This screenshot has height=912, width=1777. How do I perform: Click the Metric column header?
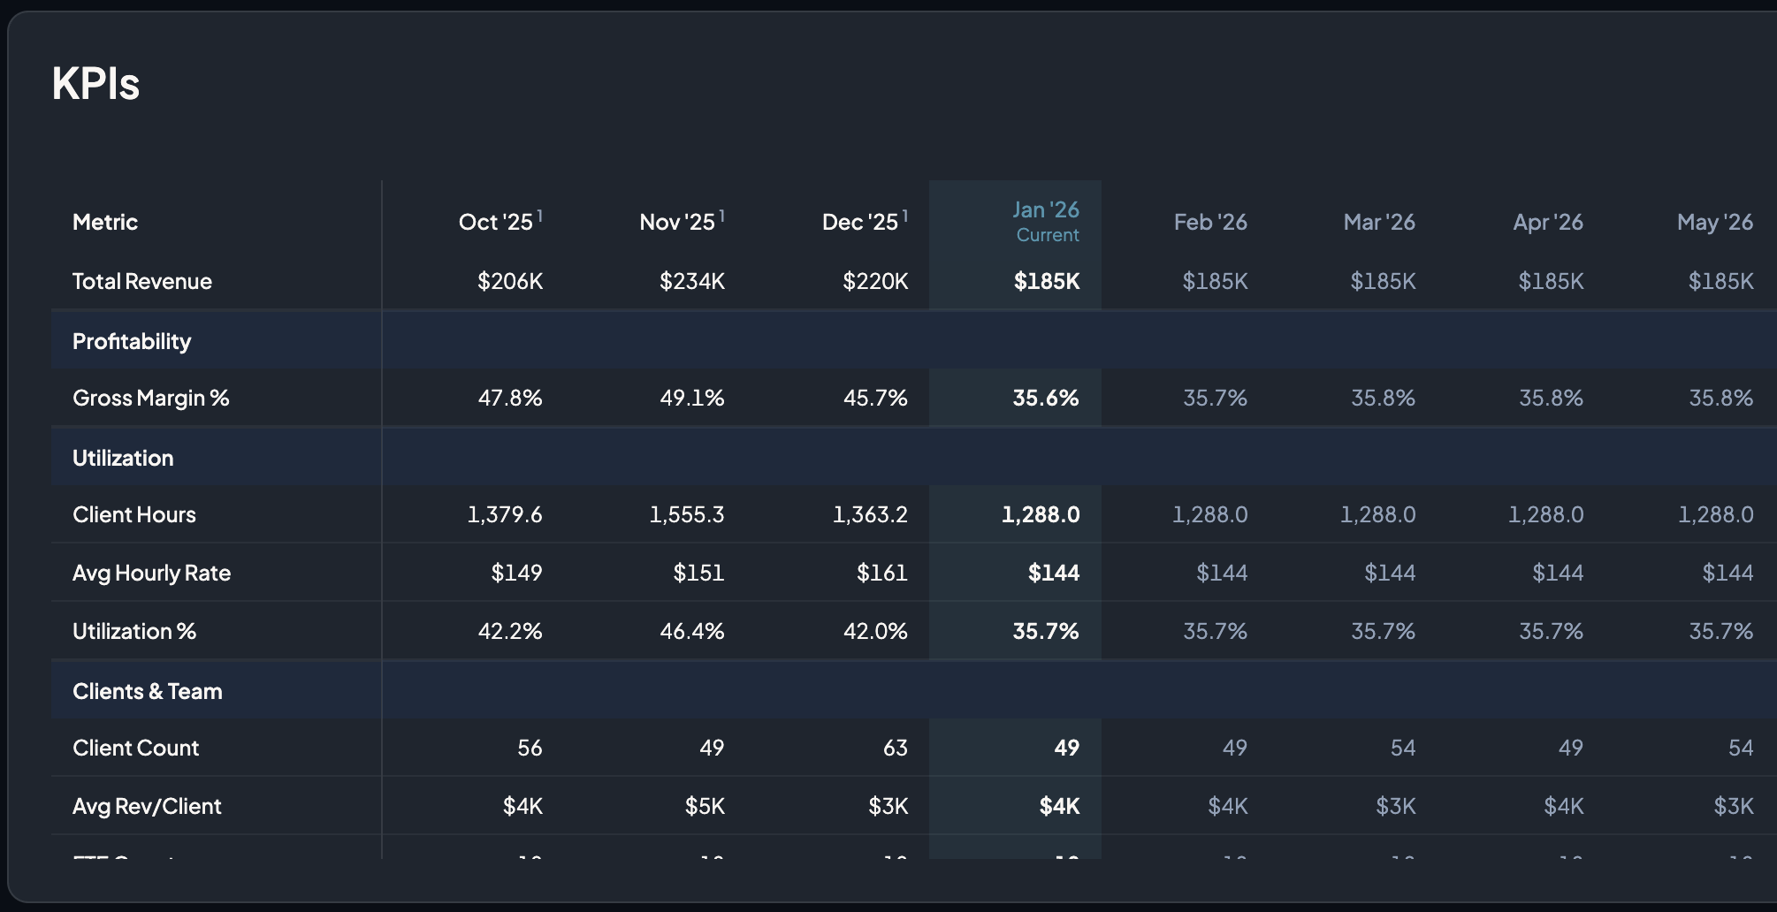point(105,222)
